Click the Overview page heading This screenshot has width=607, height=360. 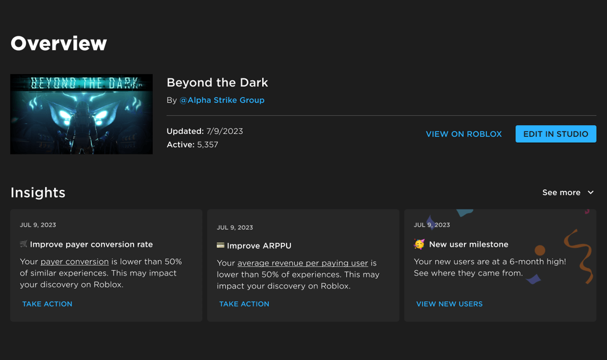[x=59, y=43]
